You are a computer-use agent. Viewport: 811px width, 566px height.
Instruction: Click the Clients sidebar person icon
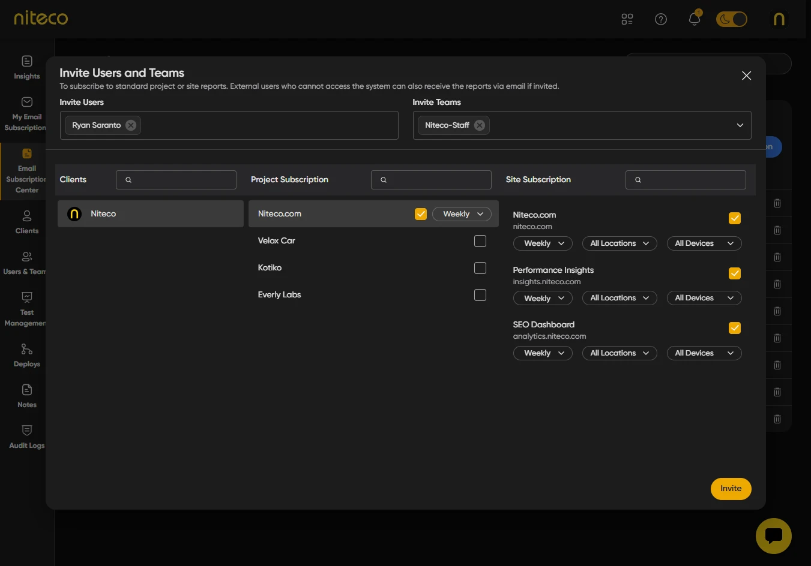click(x=27, y=216)
